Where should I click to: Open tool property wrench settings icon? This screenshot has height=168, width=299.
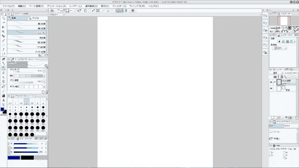coord(47,92)
